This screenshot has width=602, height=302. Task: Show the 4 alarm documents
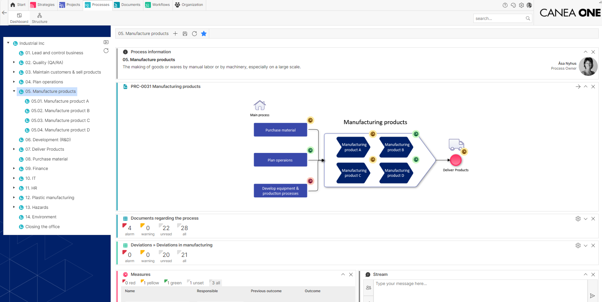pyautogui.click(x=128, y=228)
